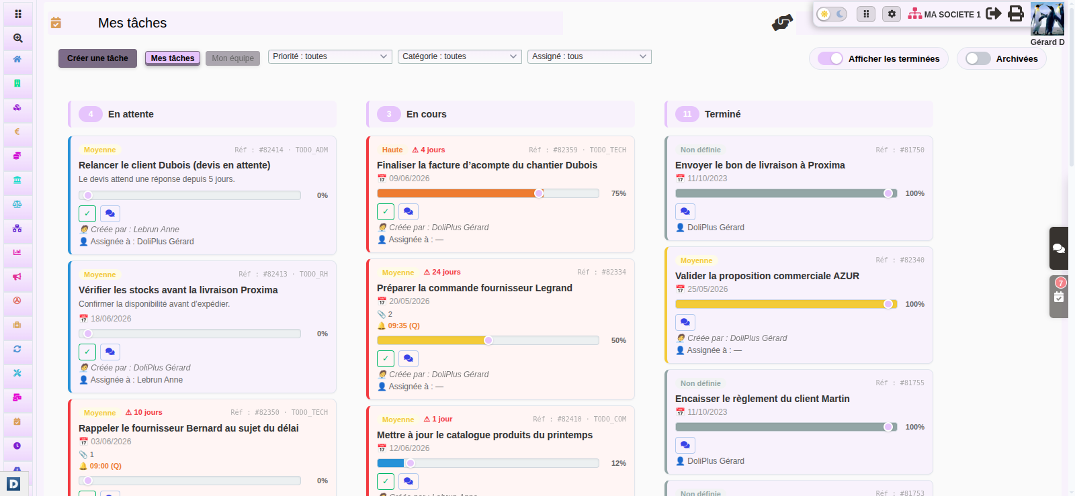Toggle Afficher les terminées switch
The width and height of the screenshot is (1075, 496).
tap(830, 58)
